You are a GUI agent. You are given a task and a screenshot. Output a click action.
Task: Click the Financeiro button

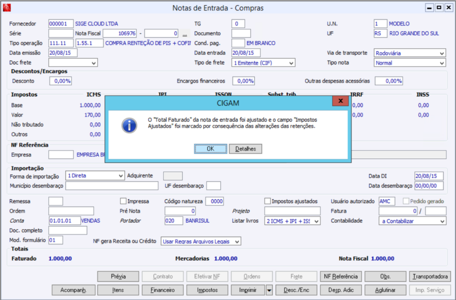tap(163, 290)
